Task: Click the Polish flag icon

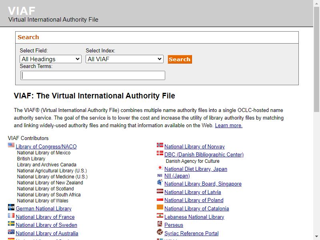Action: tap(160, 199)
